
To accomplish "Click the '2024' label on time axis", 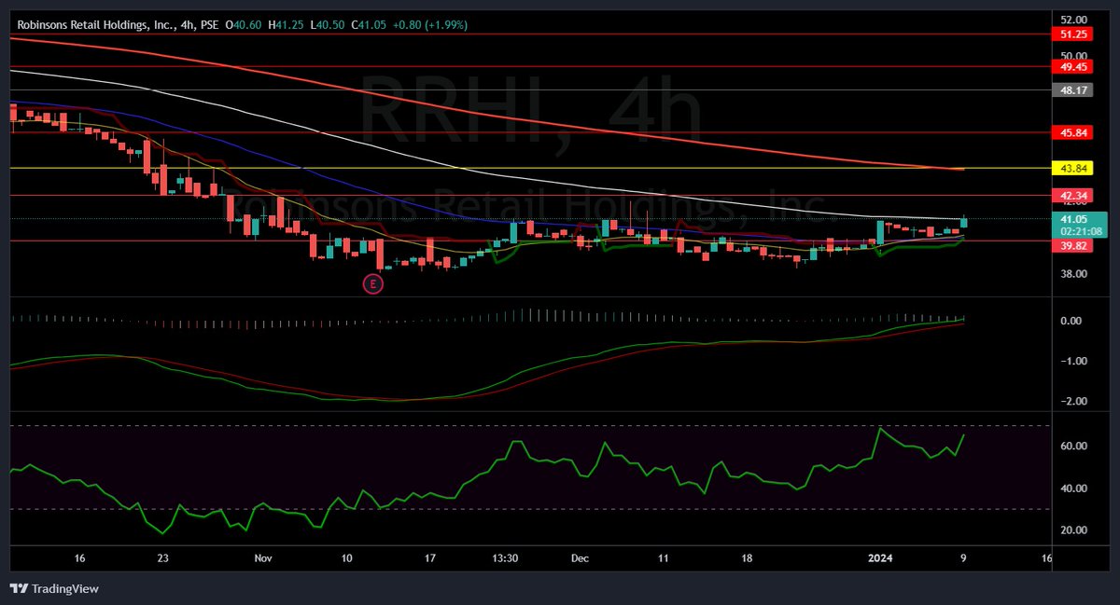I will [879, 558].
